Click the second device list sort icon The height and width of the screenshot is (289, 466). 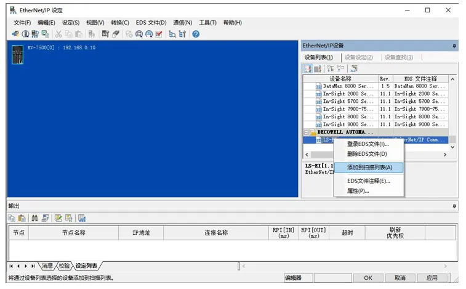click(318, 69)
